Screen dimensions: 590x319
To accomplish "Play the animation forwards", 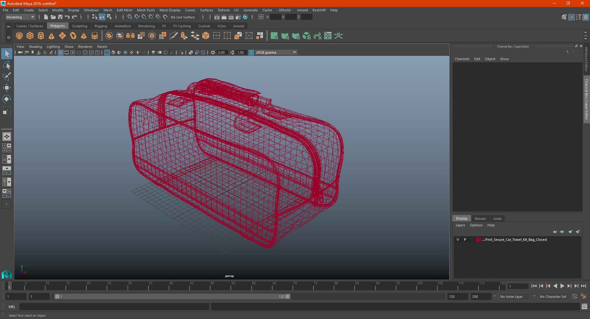I will (562, 286).
